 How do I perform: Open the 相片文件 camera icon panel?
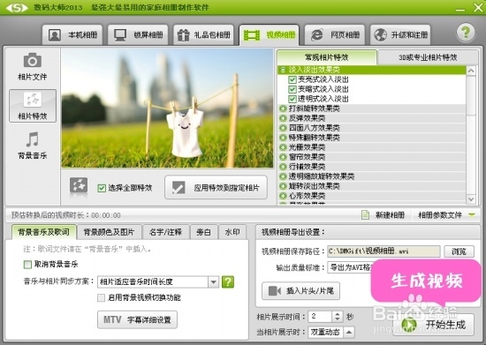[32, 67]
